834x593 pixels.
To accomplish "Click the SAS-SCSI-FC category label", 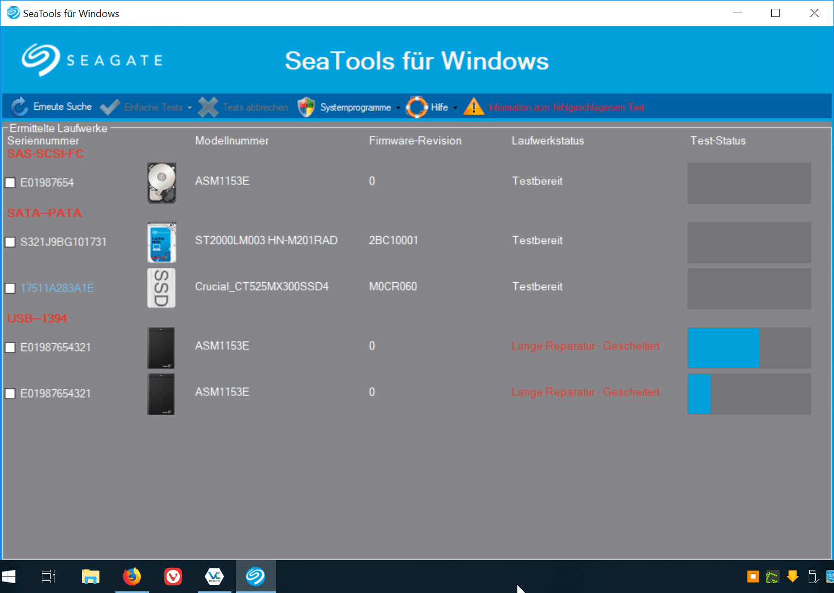I will pos(46,154).
